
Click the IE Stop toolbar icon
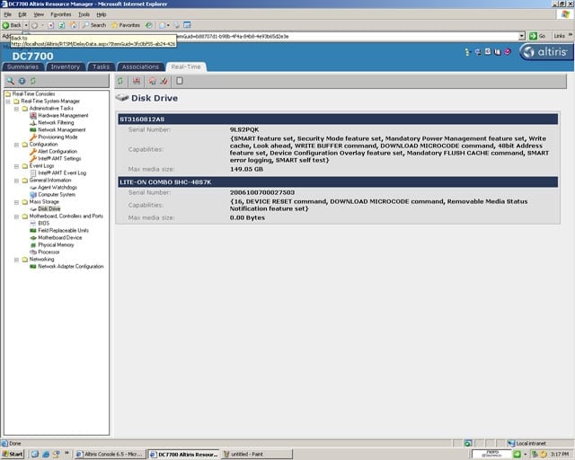pos(50,25)
